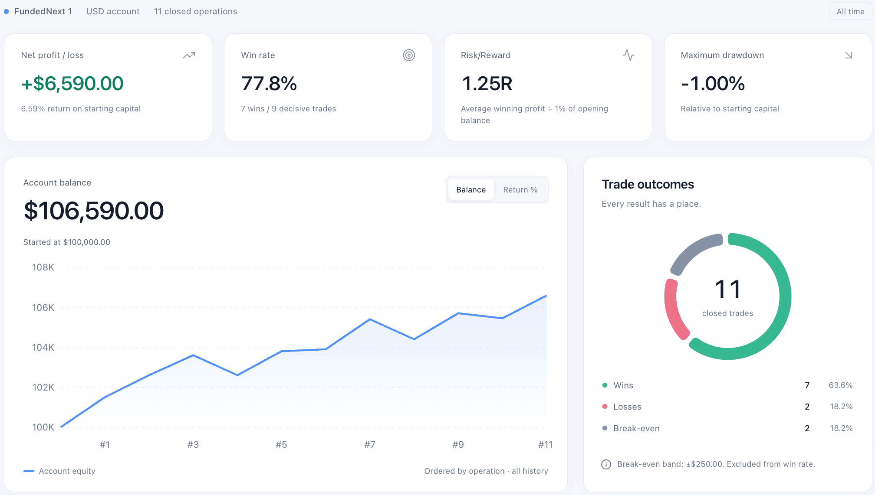Screen dimensions: 875x495
Task: Click the +$6,590.00 net profit value
Action: [72, 83]
